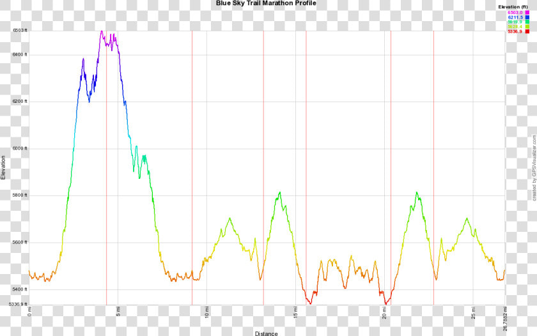This screenshot has width=537, height=336.
Task: Click the '6503 ft' y-axis label
Action: tap(20, 31)
